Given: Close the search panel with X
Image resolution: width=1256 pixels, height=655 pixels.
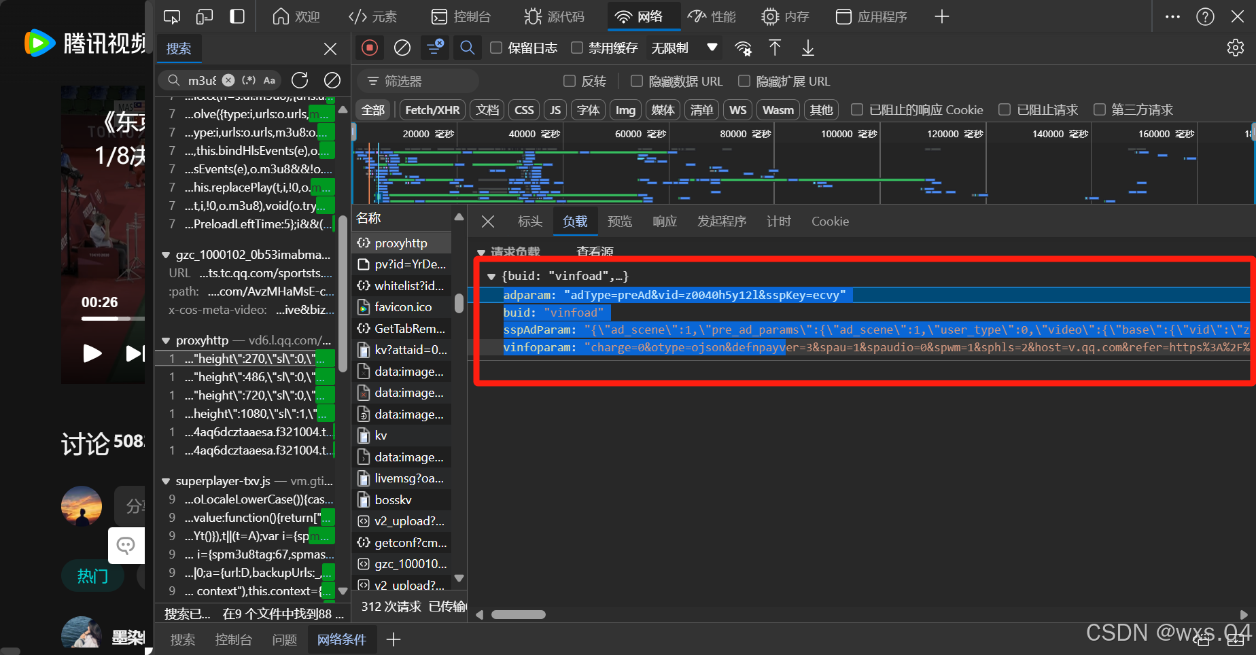Looking at the screenshot, I should click(x=330, y=49).
